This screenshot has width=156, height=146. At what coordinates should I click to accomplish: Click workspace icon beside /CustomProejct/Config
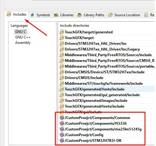click(62, 134)
